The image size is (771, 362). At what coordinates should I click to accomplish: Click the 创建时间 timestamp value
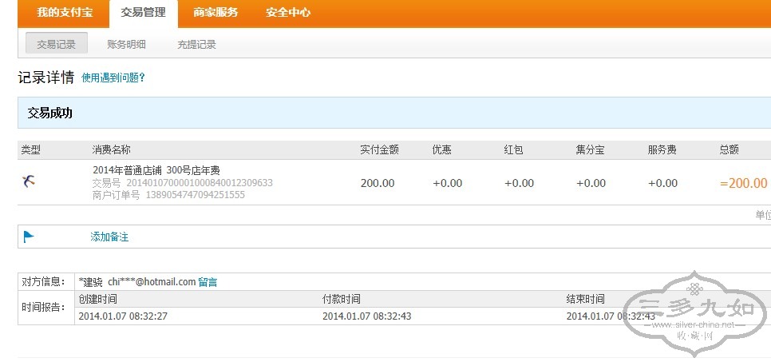tap(123, 316)
